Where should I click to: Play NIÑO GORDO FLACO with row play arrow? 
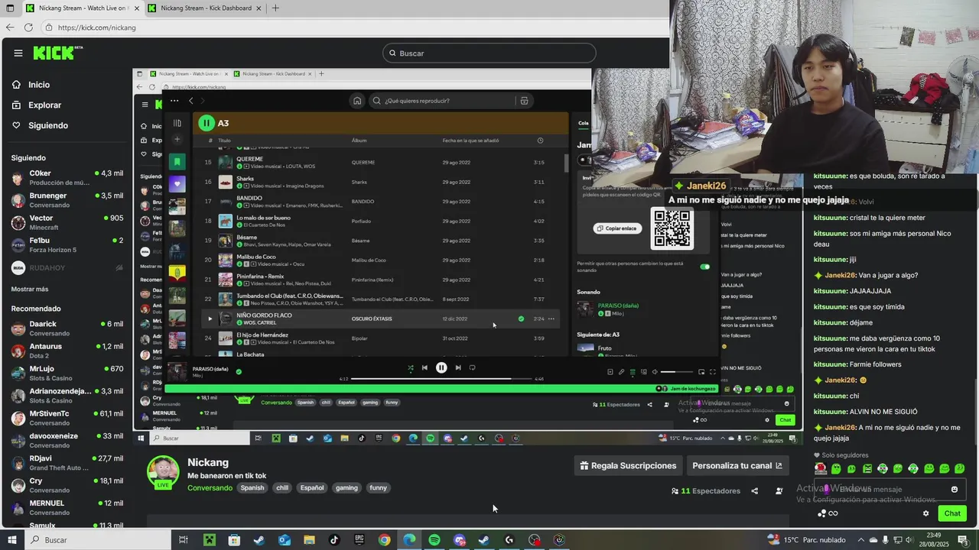(210, 319)
